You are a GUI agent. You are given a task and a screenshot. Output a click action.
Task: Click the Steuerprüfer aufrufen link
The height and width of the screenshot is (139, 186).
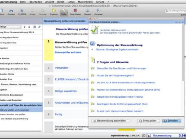(68, 52)
